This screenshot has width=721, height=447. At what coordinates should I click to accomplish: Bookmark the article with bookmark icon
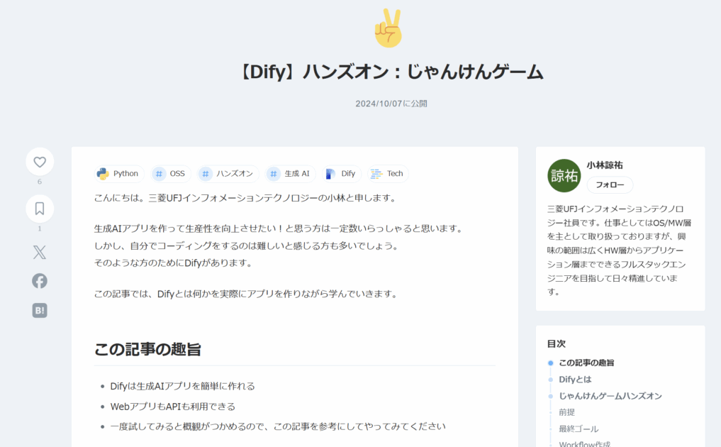click(x=40, y=209)
